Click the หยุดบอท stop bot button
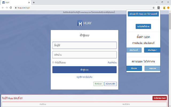 coord(153,68)
